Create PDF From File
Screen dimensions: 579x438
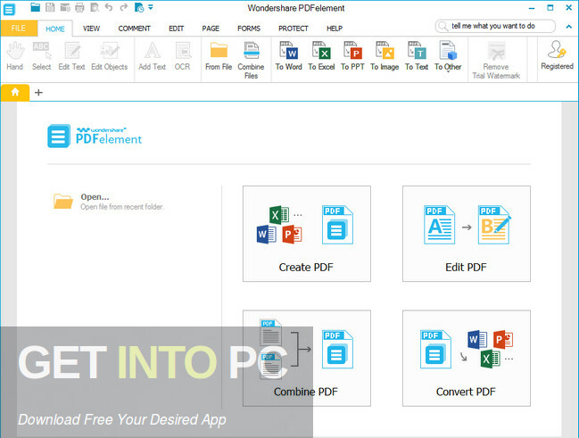click(x=219, y=56)
